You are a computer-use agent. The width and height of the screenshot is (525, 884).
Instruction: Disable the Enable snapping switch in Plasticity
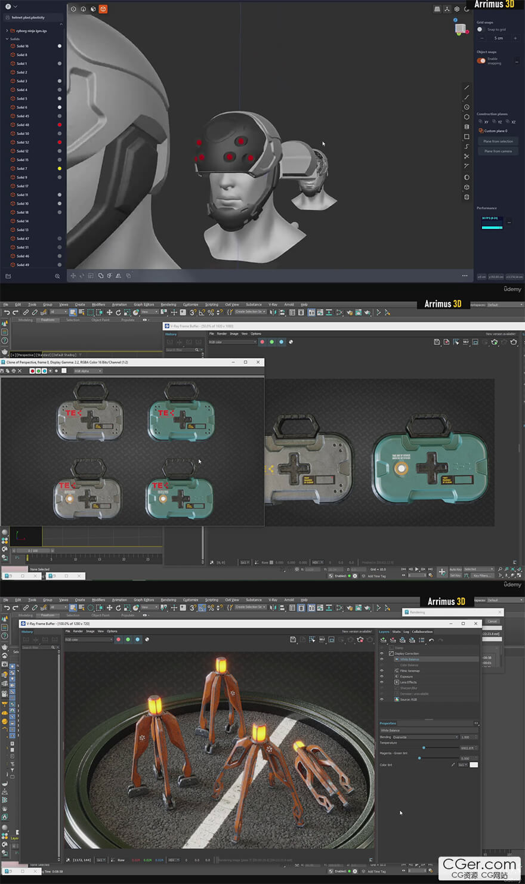[x=481, y=60]
